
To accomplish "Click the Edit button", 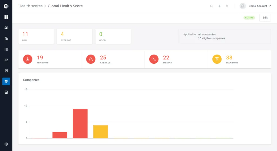I will [x=265, y=18].
